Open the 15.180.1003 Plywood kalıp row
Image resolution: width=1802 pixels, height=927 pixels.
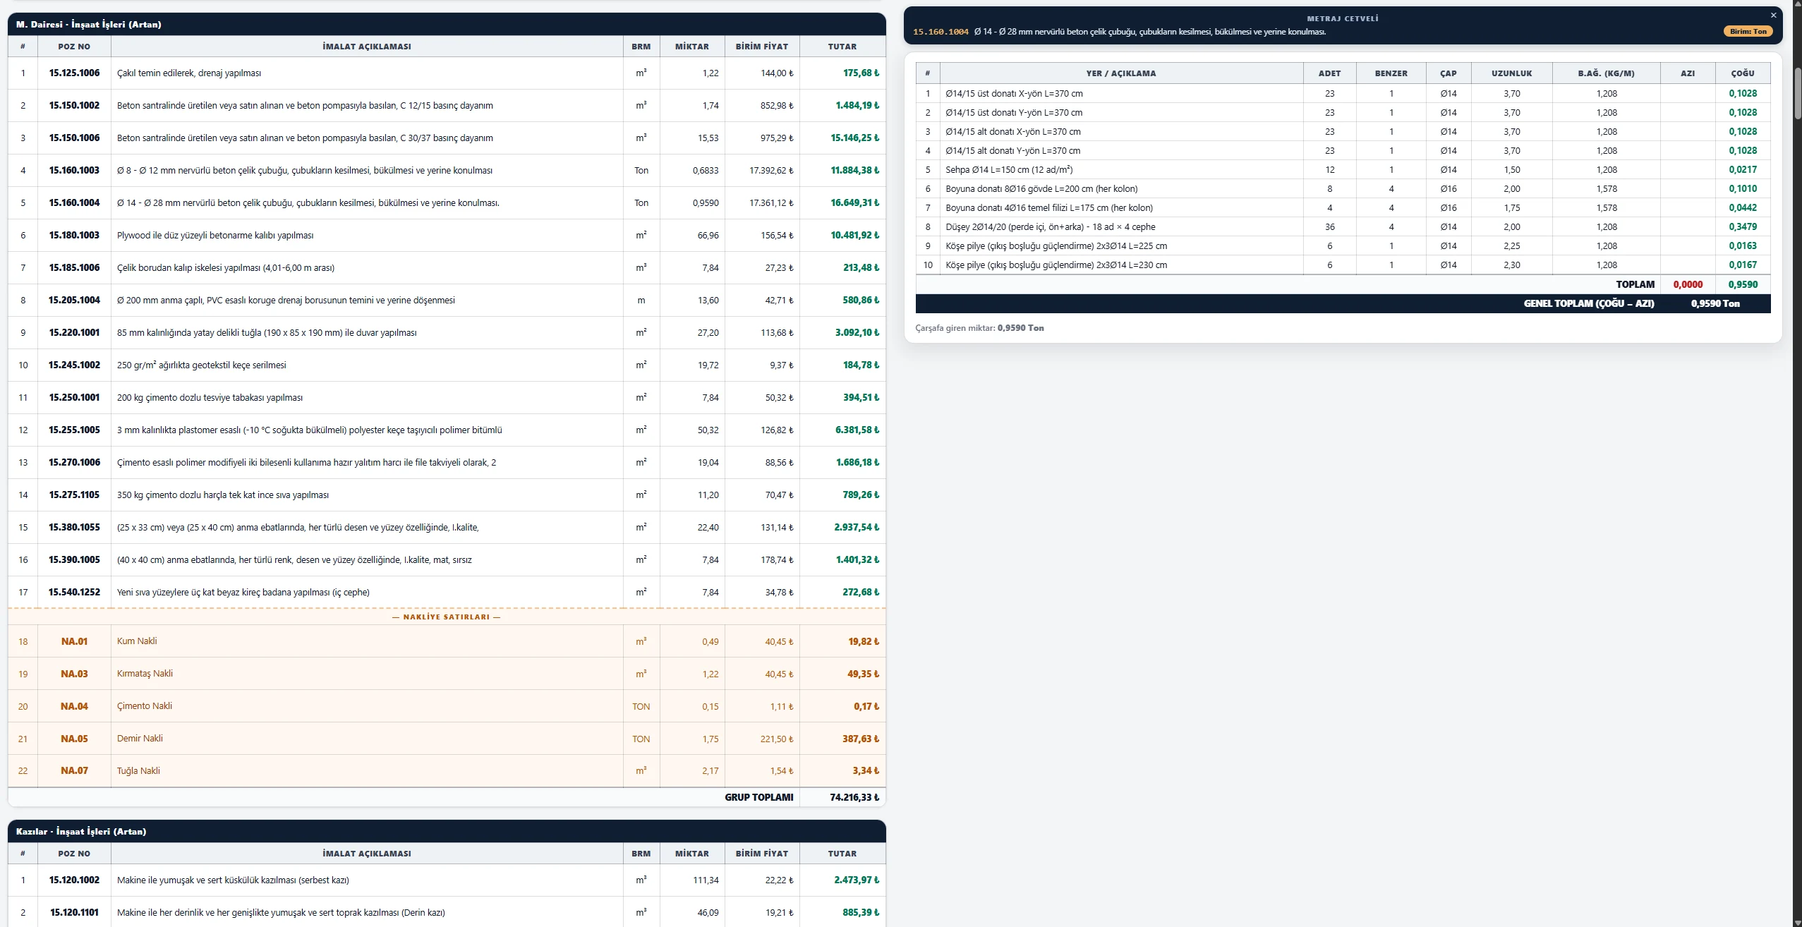[447, 236]
